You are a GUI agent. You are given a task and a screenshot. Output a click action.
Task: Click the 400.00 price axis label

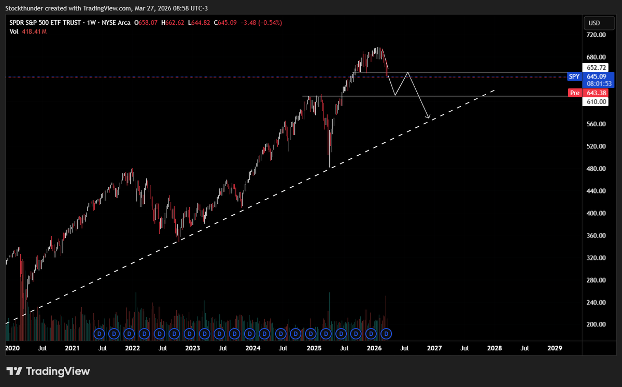point(596,213)
